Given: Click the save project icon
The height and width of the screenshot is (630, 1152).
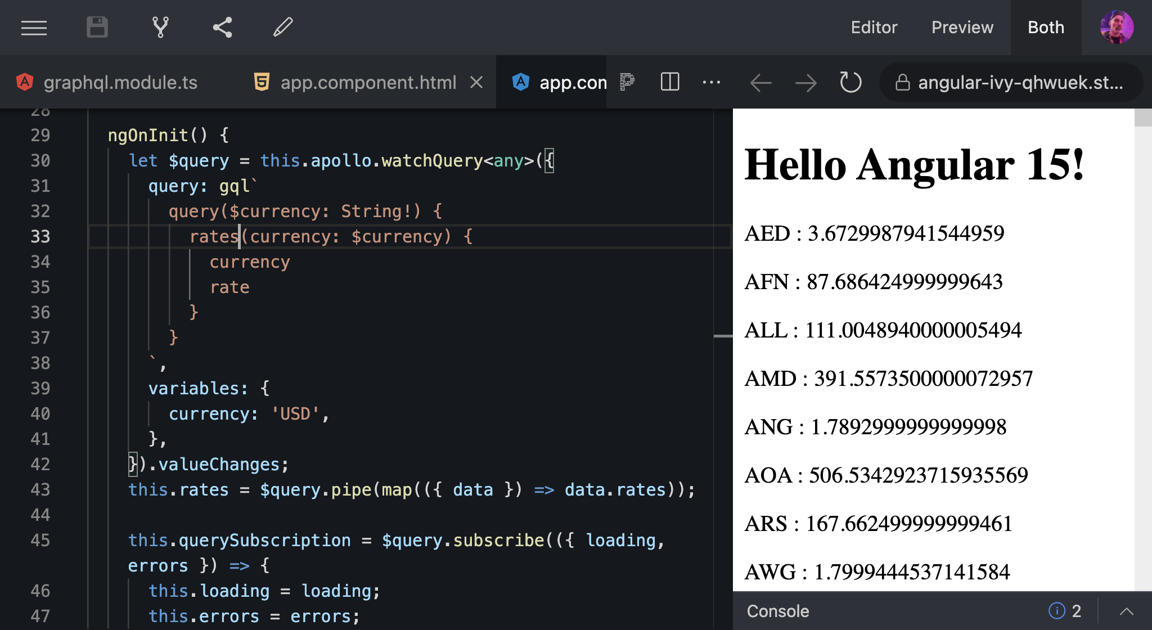Looking at the screenshot, I should [97, 28].
